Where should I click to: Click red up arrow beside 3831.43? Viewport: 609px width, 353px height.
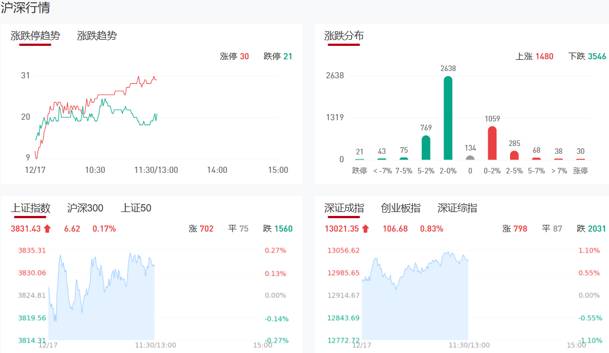click(47, 228)
